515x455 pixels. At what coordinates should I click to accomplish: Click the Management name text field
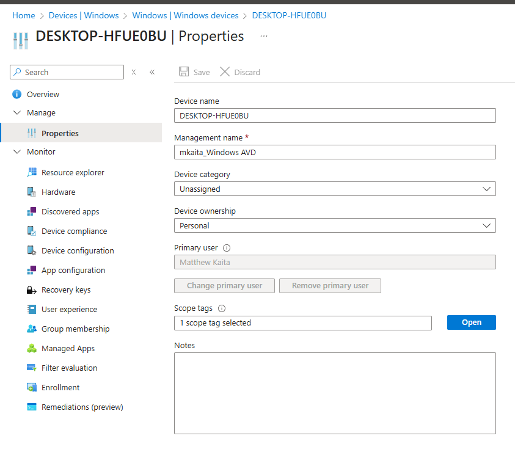click(x=334, y=153)
